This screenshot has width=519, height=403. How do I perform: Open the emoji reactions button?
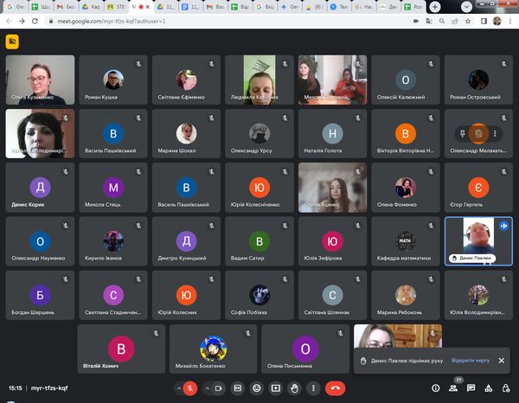[x=256, y=388]
